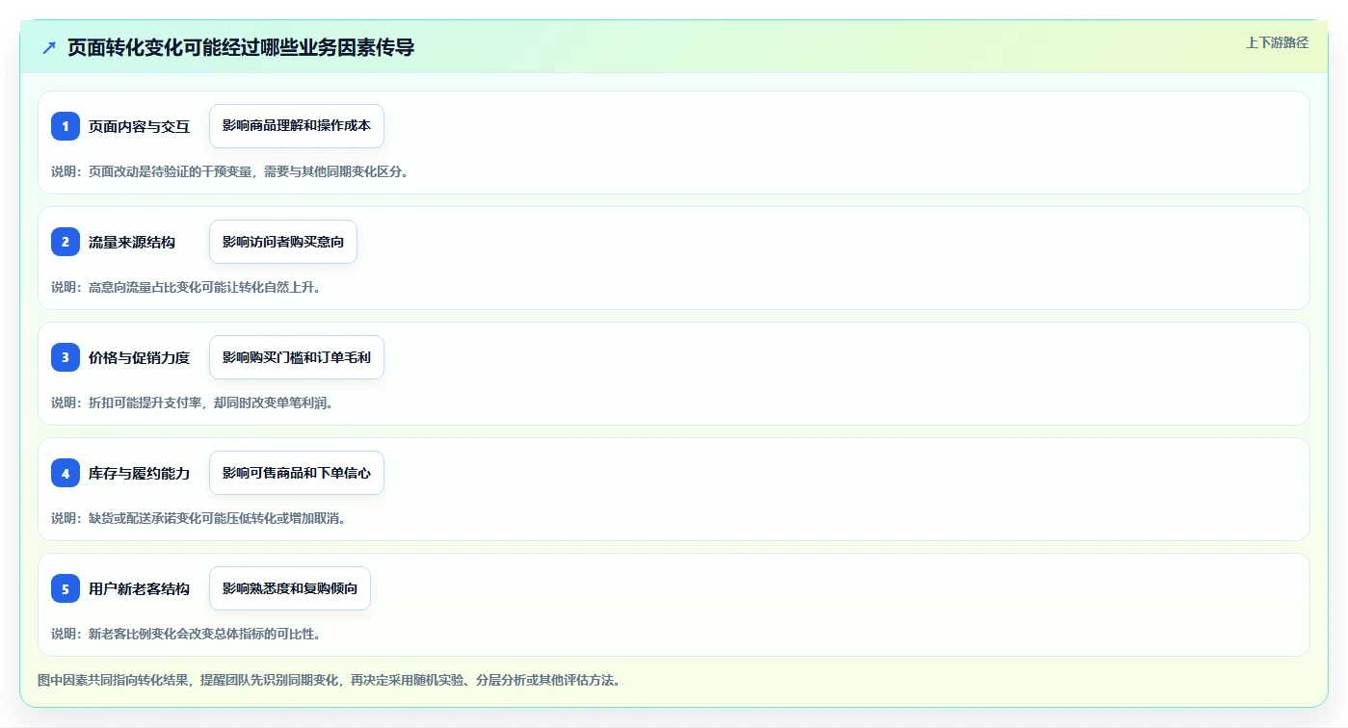Click the 影响熟悉度和复购倾向 chip
This screenshot has height=728, width=1348.
pos(290,588)
